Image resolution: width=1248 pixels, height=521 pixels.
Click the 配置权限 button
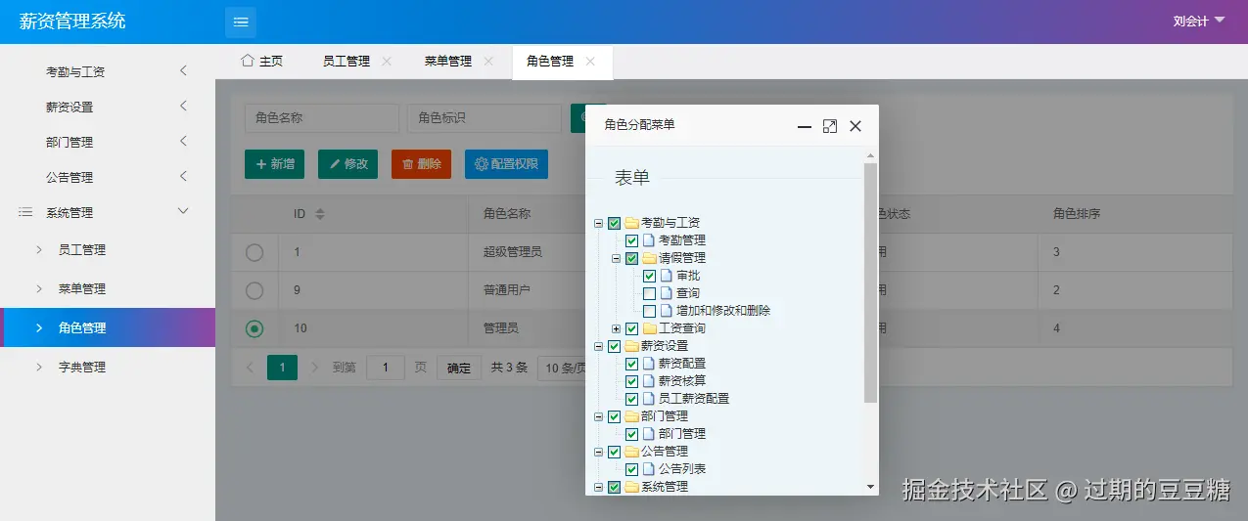506,163
